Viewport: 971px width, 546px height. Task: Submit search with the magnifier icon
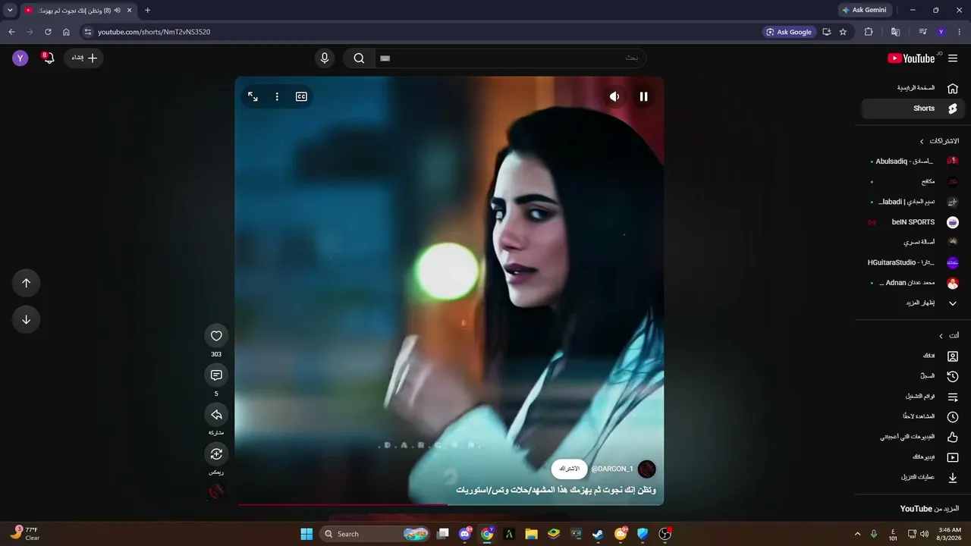[x=359, y=58]
